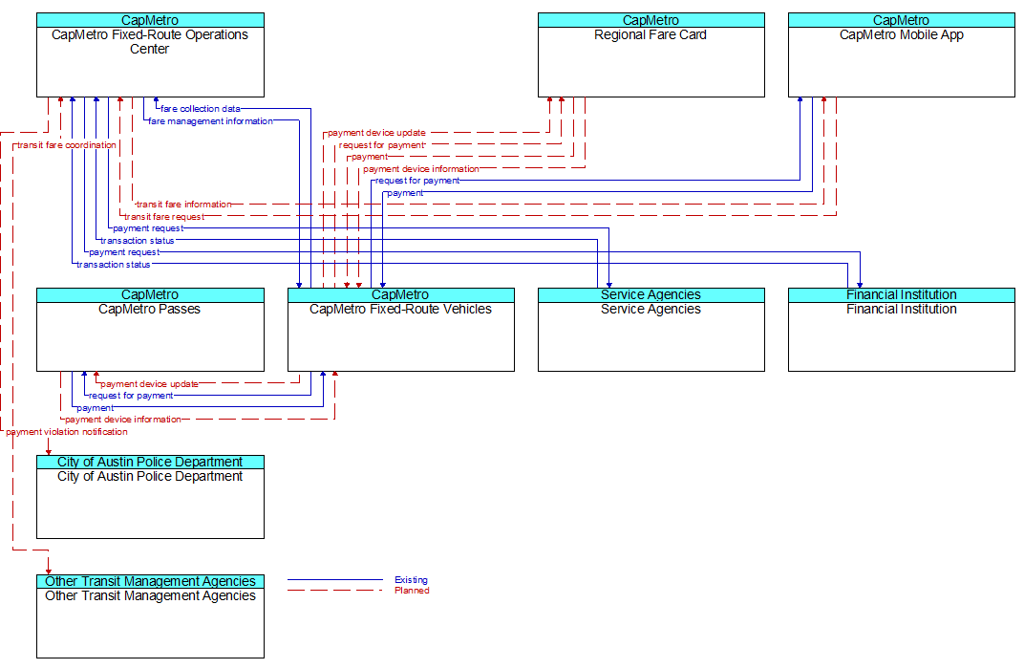The image size is (1024, 669).
Task: Select the CapMetro Fixed-Route Operations Center title
Action: tap(150, 42)
